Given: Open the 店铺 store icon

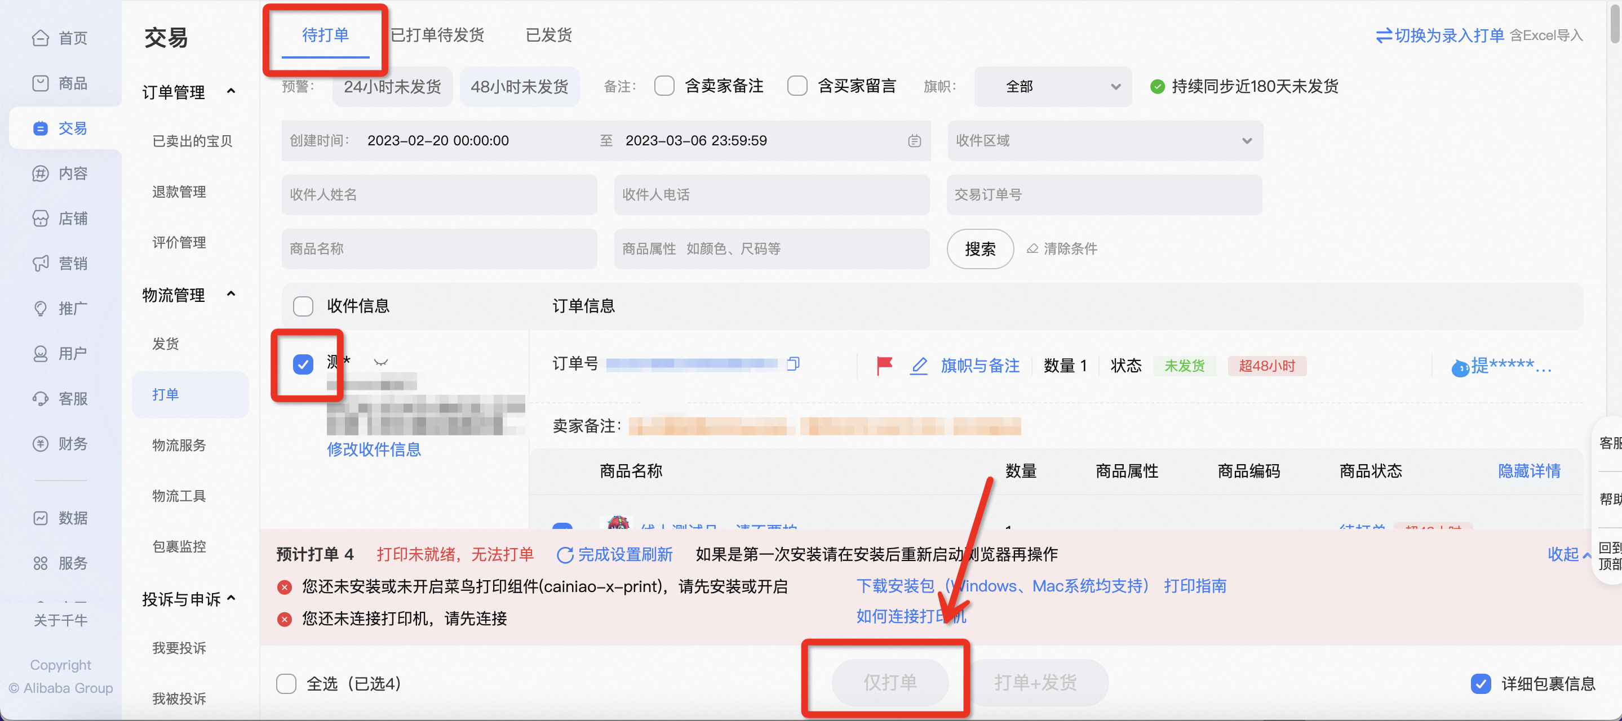Looking at the screenshot, I should [x=41, y=219].
